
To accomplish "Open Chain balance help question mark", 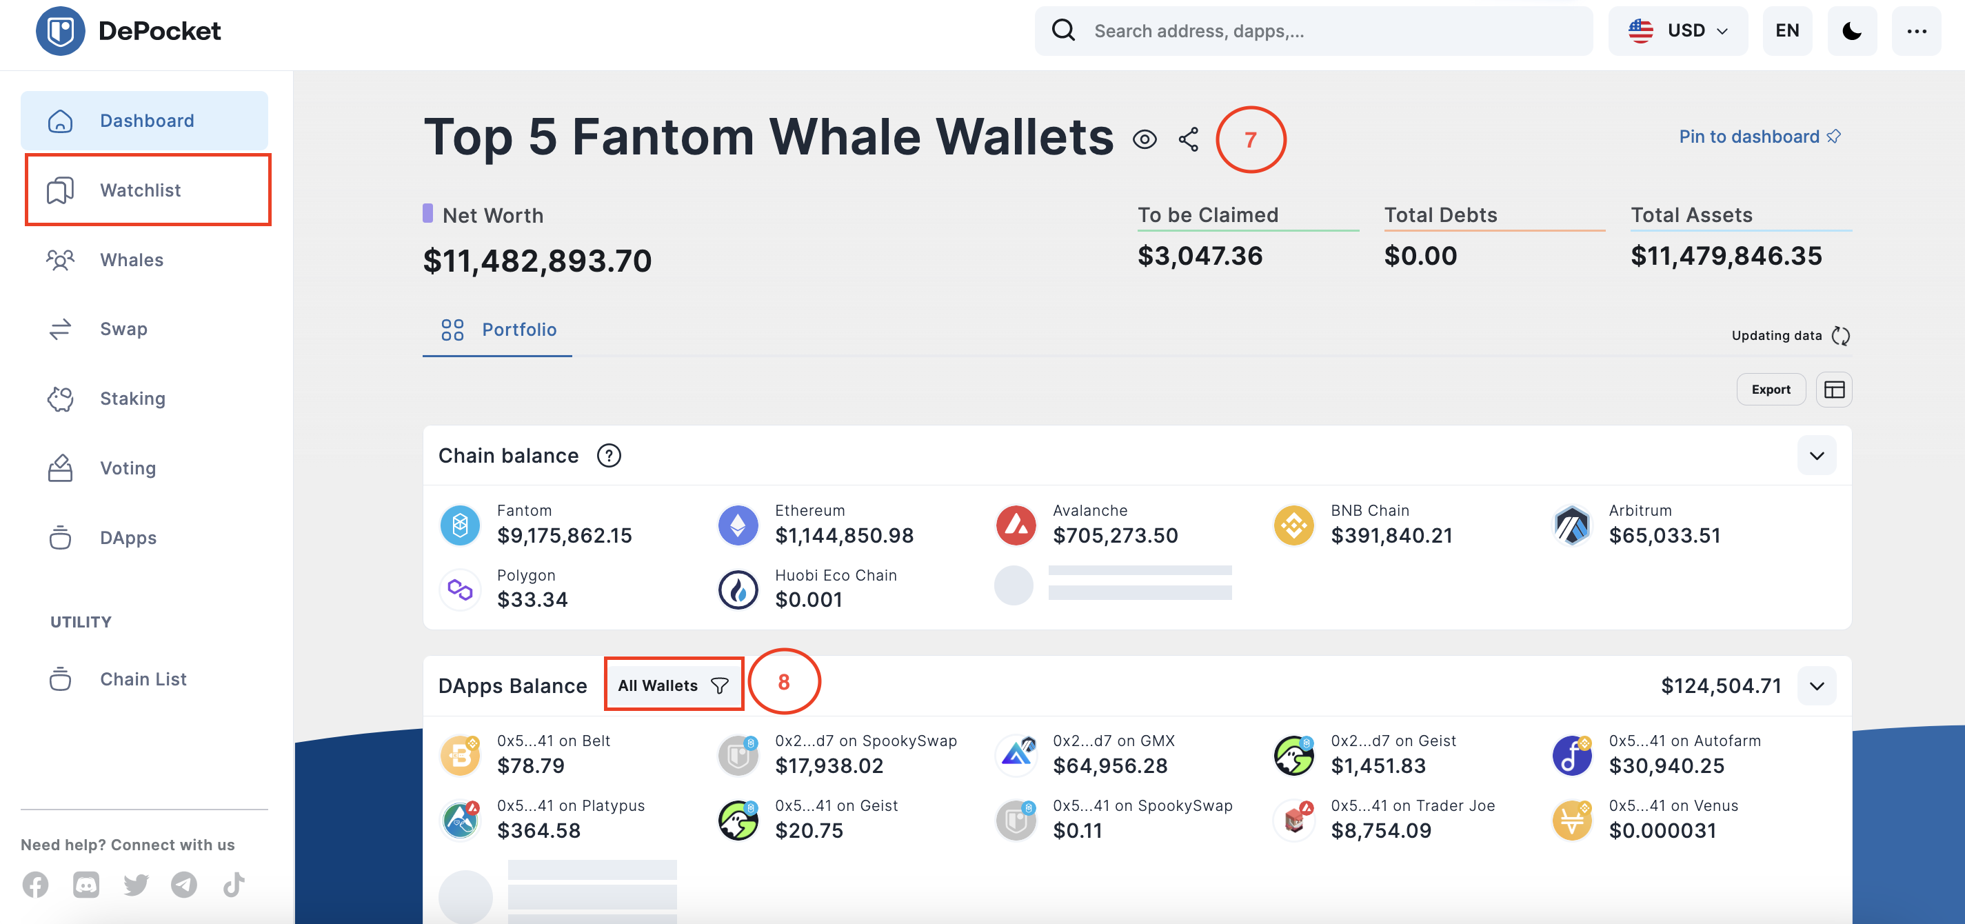I will click(608, 456).
